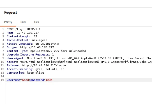Click the POST /login HTTP/1.1 request line
Image resolution: width=152 pixels, height=104 pixels.
click(24, 29)
